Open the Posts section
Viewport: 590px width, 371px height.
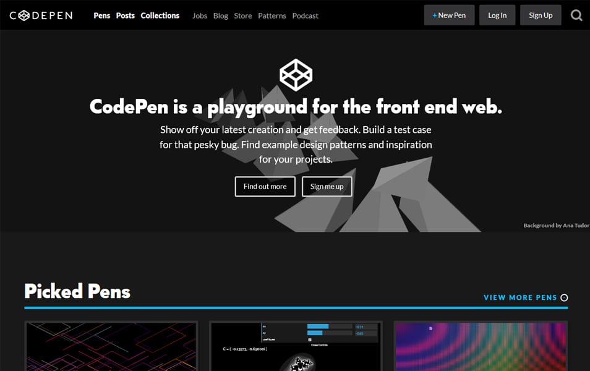pos(126,15)
